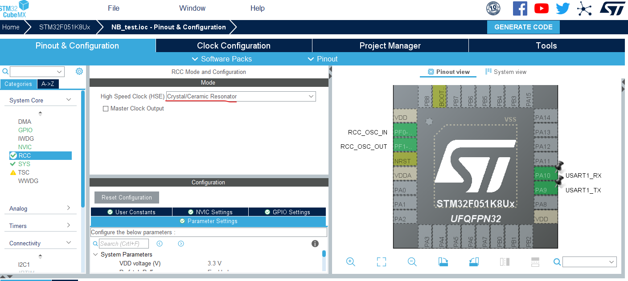Click the ST logo in top corner
This screenshot has width=628, height=281.
613,8
